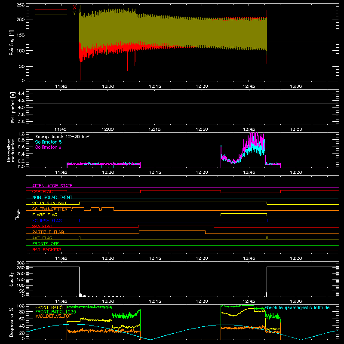344x344 pixels.
Task: Select the ECLIPSE_FLAG label
Action: 47,221
